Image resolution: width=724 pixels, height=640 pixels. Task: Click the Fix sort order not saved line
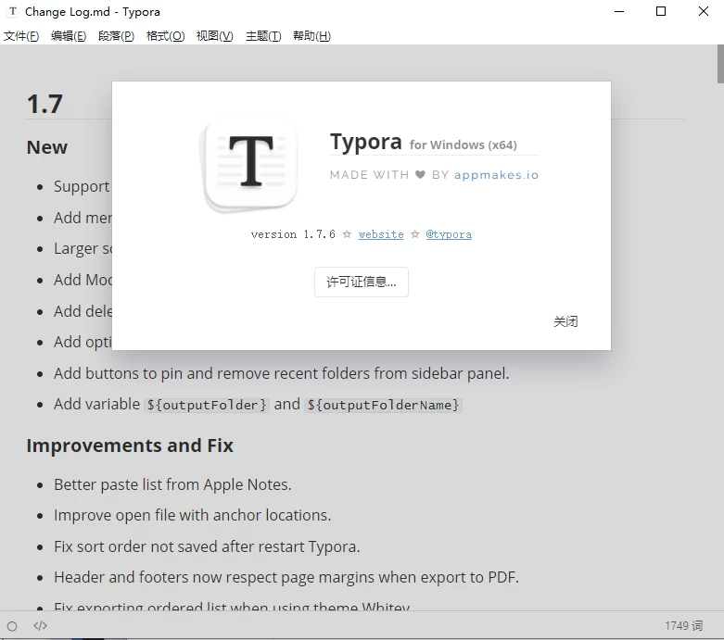[207, 546]
